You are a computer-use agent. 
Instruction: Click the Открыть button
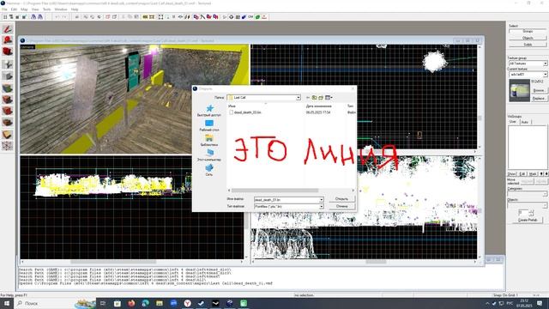[x=341, y=199]
